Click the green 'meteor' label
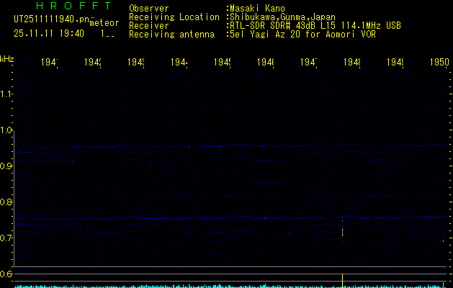453x288 pixels. (104, 23)
